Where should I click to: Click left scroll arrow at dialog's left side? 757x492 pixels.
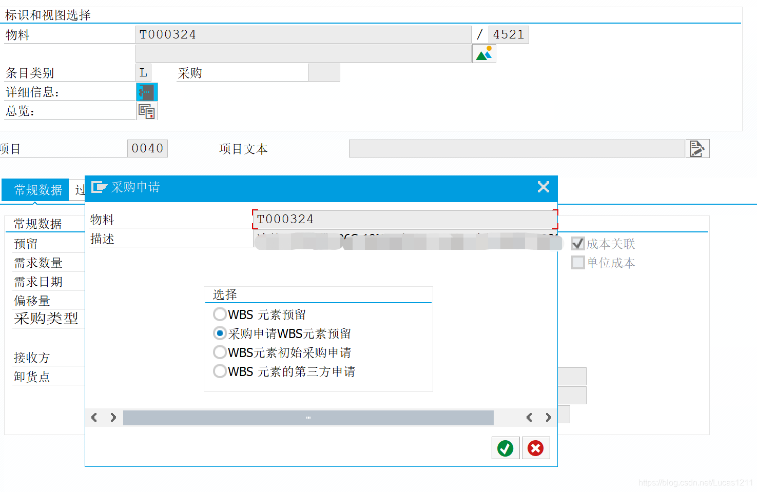pos(94,418)
